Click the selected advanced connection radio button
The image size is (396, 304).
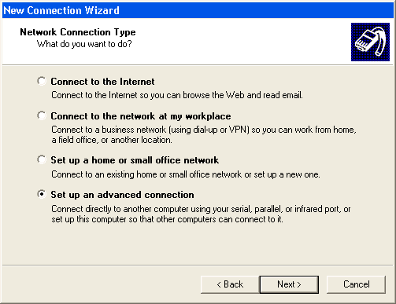click(42, 194)
